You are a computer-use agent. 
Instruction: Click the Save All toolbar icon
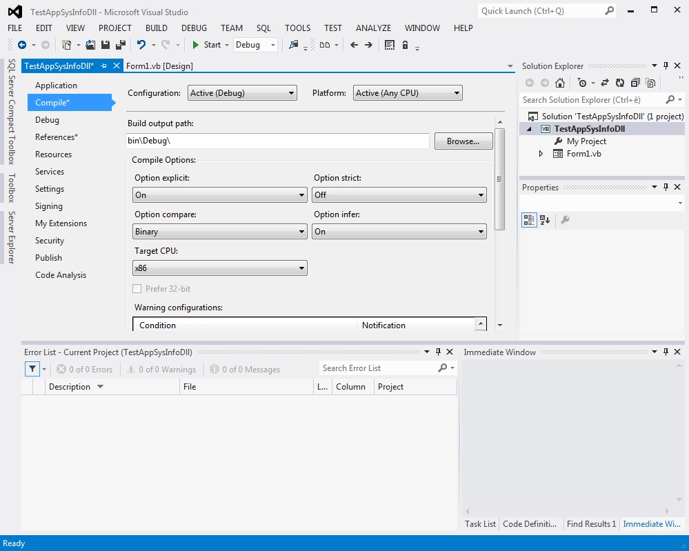tap(121, 45)
